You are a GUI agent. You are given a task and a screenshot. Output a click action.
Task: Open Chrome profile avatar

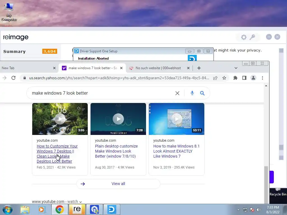point(253,78)
